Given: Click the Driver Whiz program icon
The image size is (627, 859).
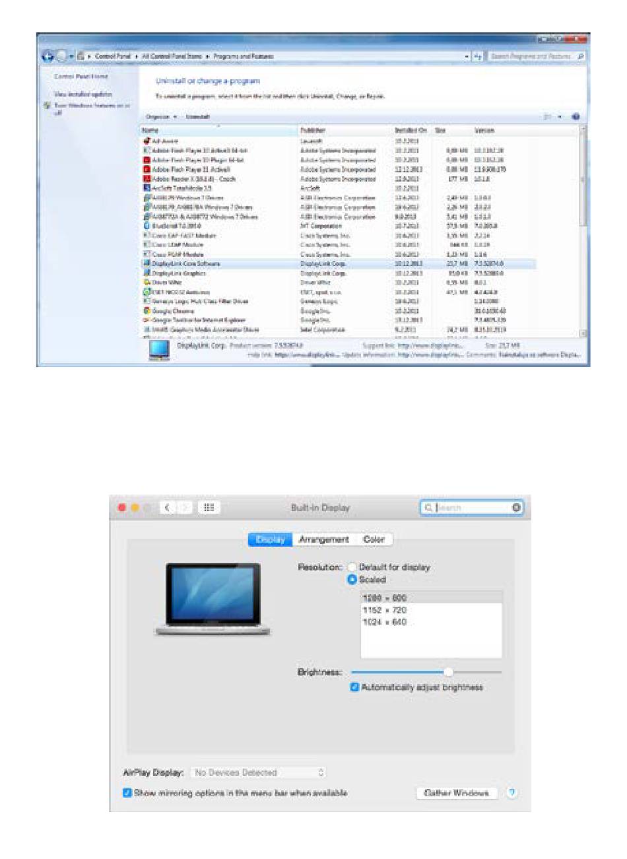Looking at the screenshot, I should coord(147,283).
